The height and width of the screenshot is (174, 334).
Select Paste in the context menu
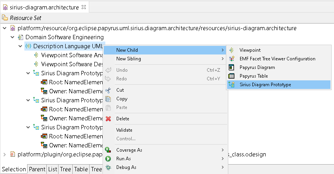[x=165, y=107]
